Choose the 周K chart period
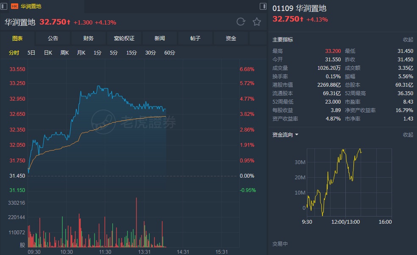 pos(64,53)
